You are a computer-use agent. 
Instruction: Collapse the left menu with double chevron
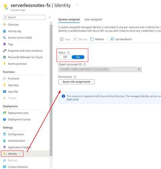pyautogui.click(x=50, y=17)
